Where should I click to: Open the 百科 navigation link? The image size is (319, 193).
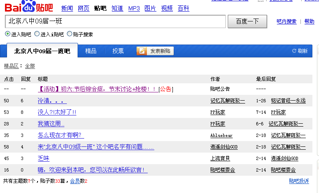click(184, 8)
